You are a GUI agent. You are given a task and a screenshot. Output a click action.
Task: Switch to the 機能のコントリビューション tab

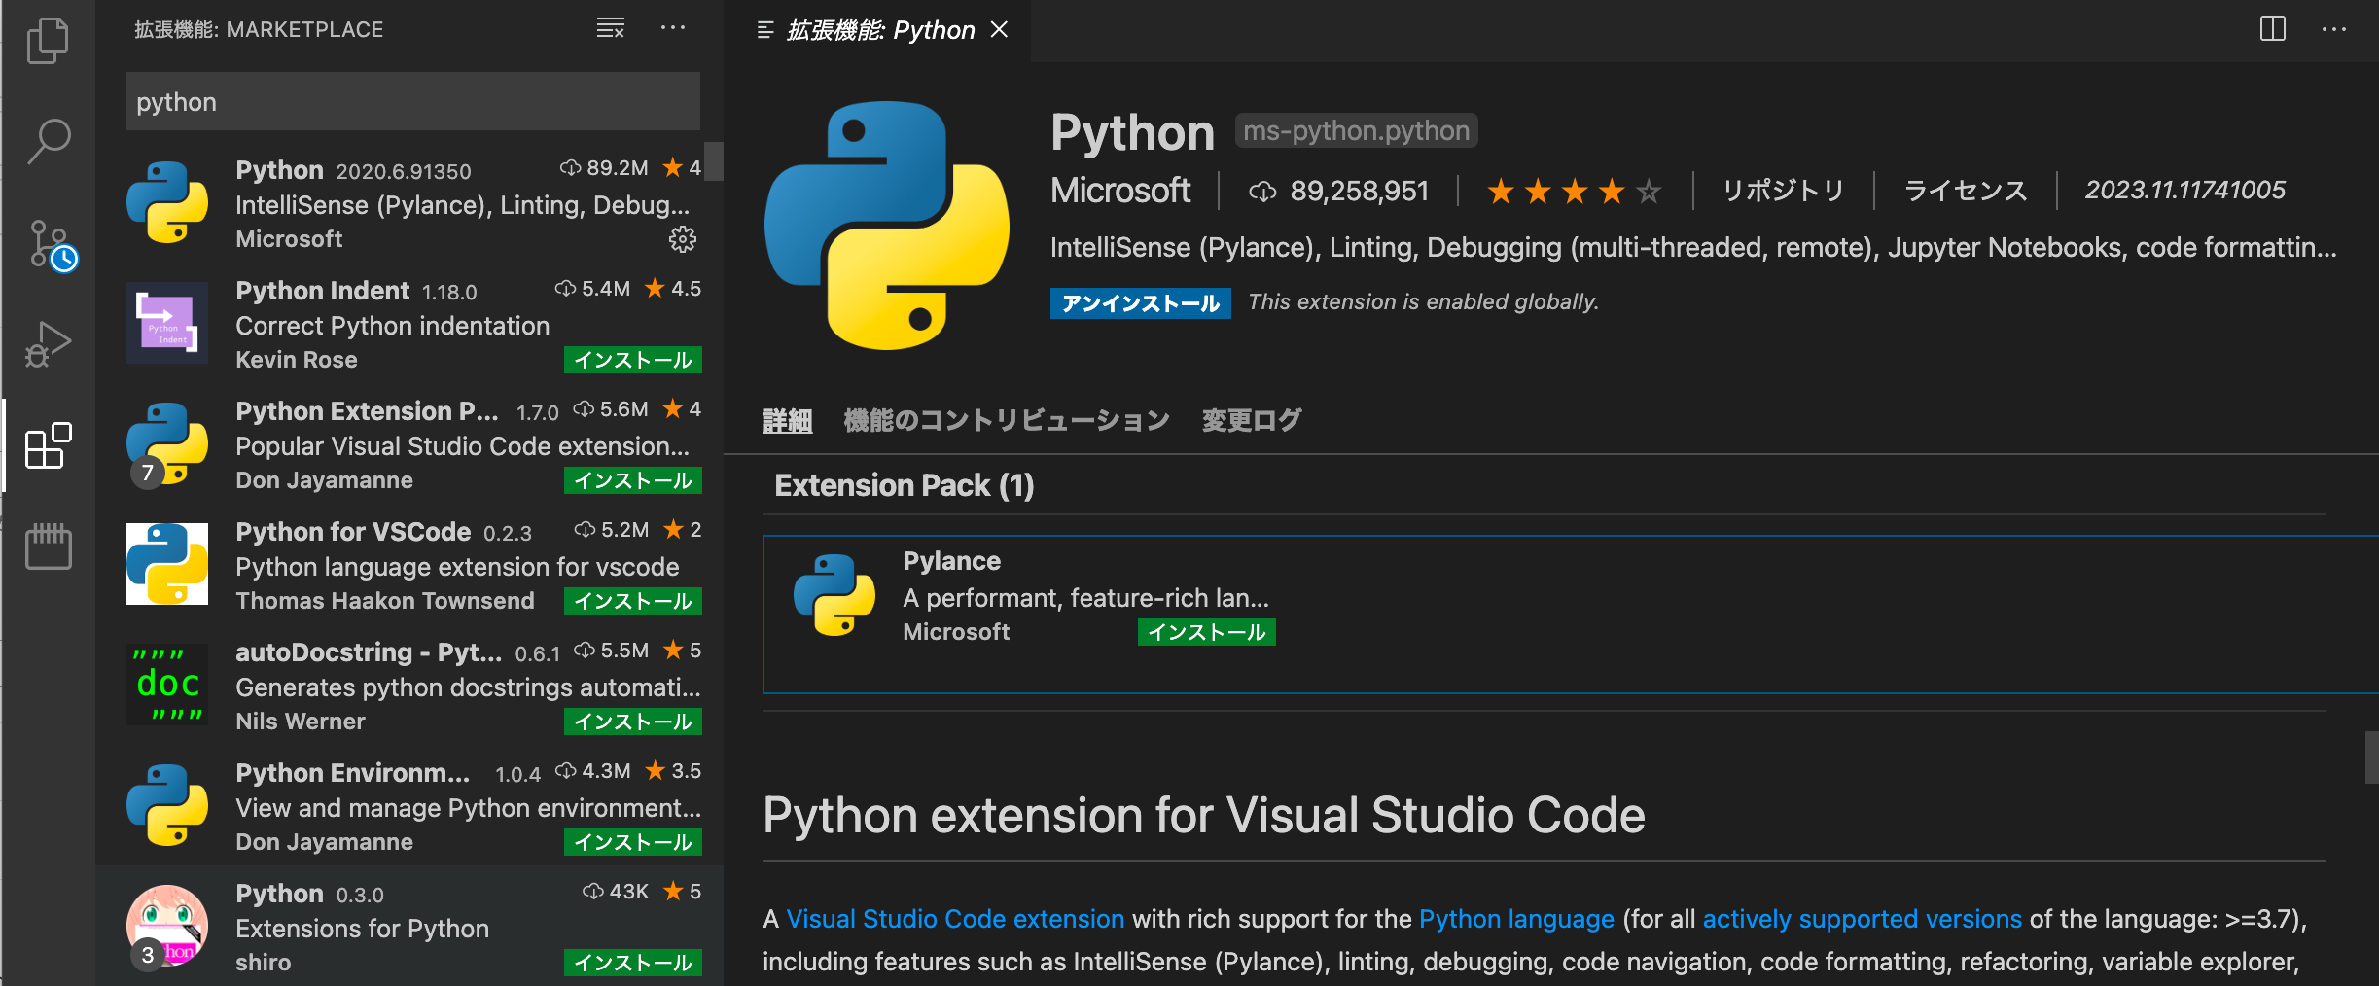click(x=1007, y=420)
